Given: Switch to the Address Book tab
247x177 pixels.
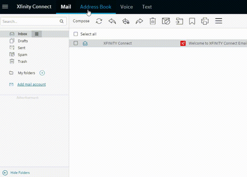Looking at the screenshot, I should [x=96, y=7].
